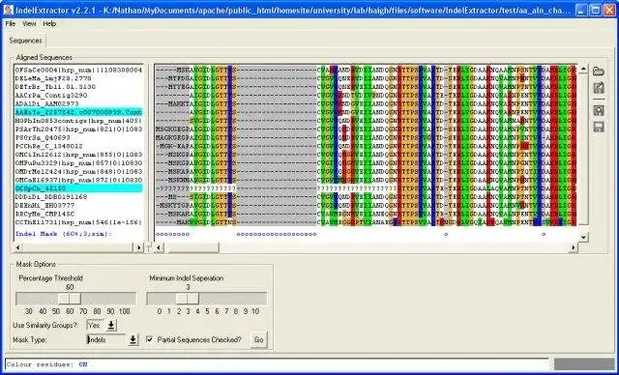Click the Indel Mask (60%;3;sim) label
The height and width of the screenshot is (375, 619).
click(x=64, y=234)
